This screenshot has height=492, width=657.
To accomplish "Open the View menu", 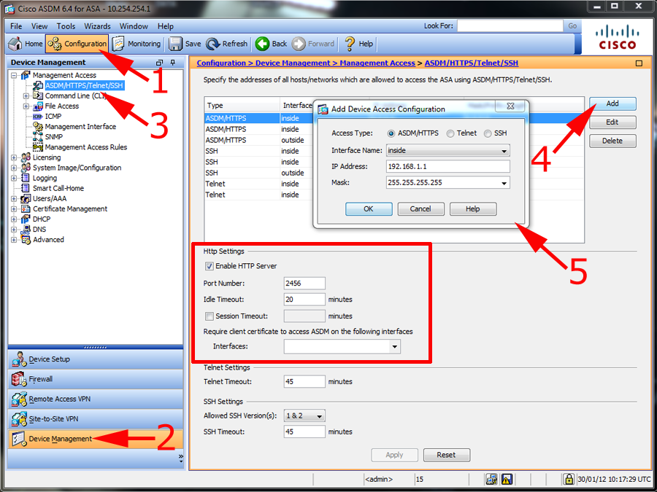I will tap(39, 26).
